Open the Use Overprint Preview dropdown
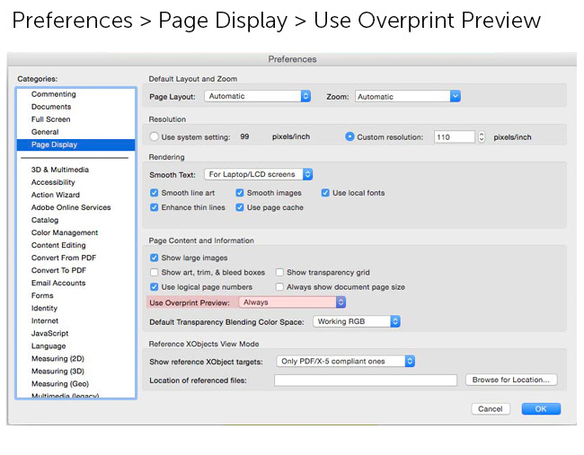The width and height of the screenshot is (584, 455). coord(292,302)
